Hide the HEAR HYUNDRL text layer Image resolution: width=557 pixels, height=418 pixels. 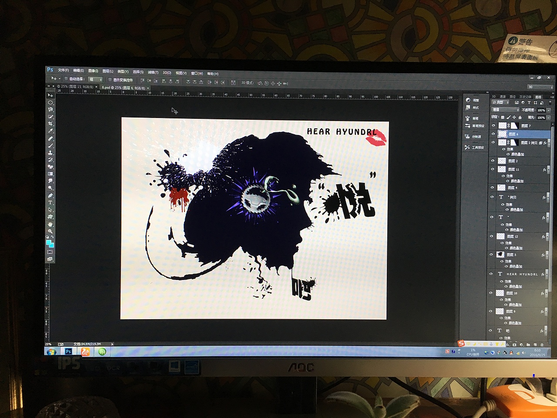tap(491, 274)
